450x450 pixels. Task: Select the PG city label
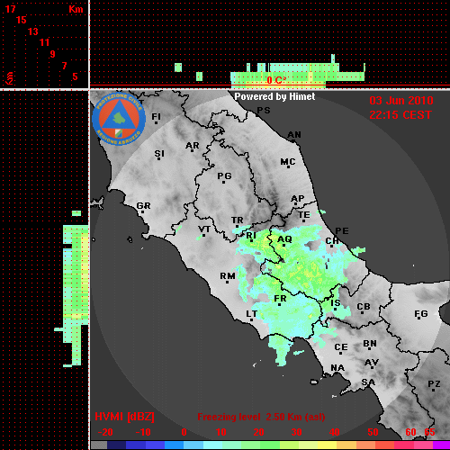click(224, 175)
